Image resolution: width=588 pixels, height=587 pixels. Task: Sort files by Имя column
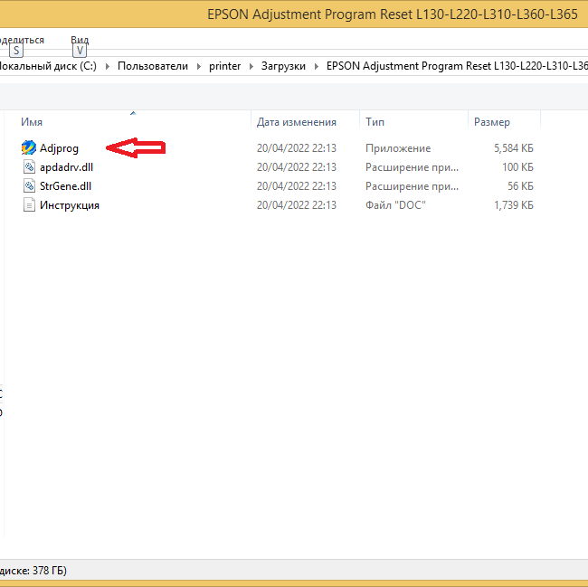click(x=32, y=122)
